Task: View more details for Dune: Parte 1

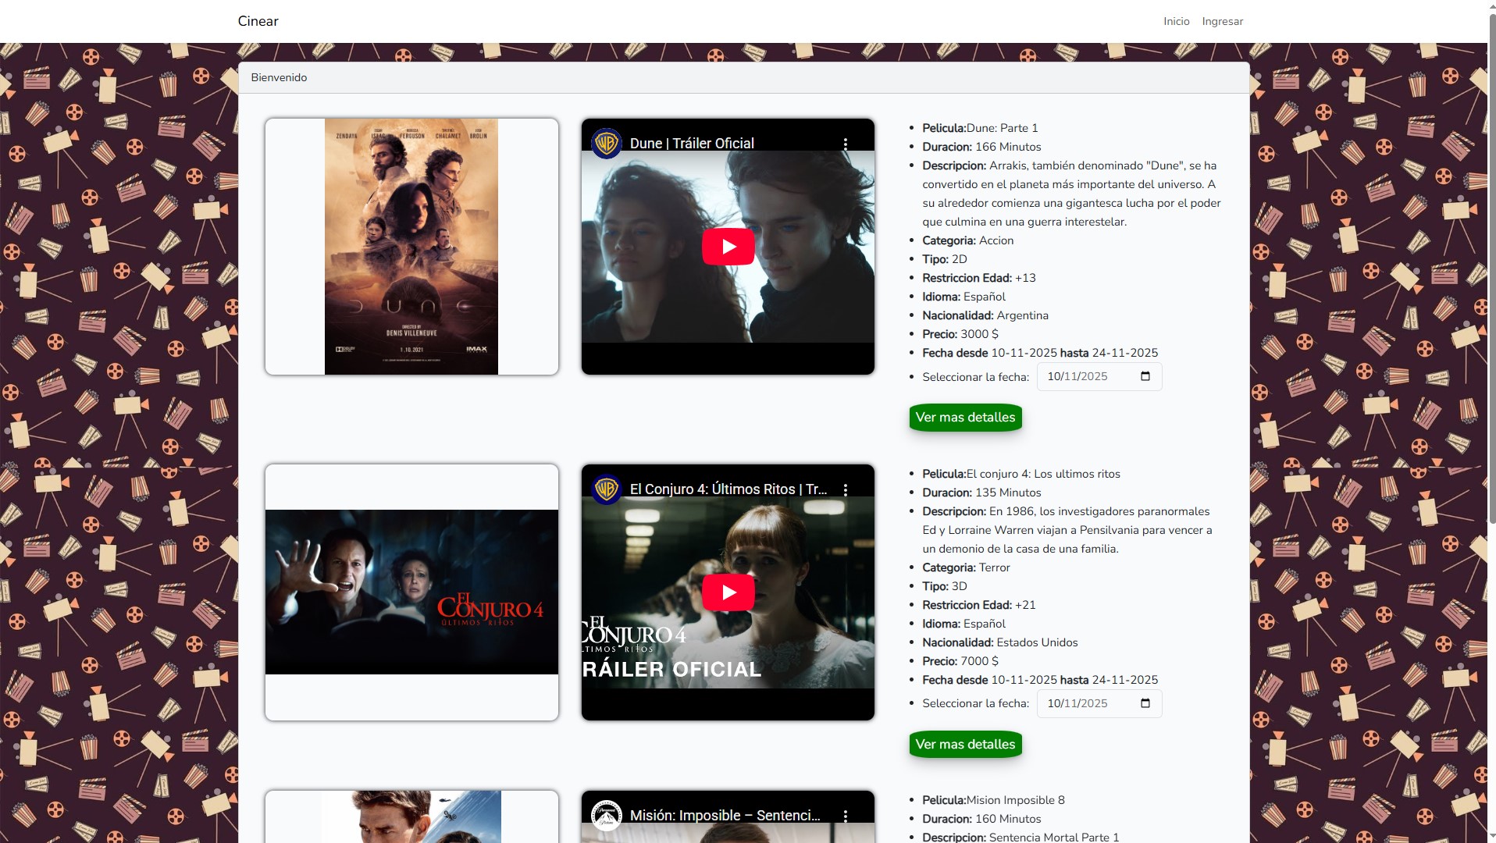Action: coord(965,418)
